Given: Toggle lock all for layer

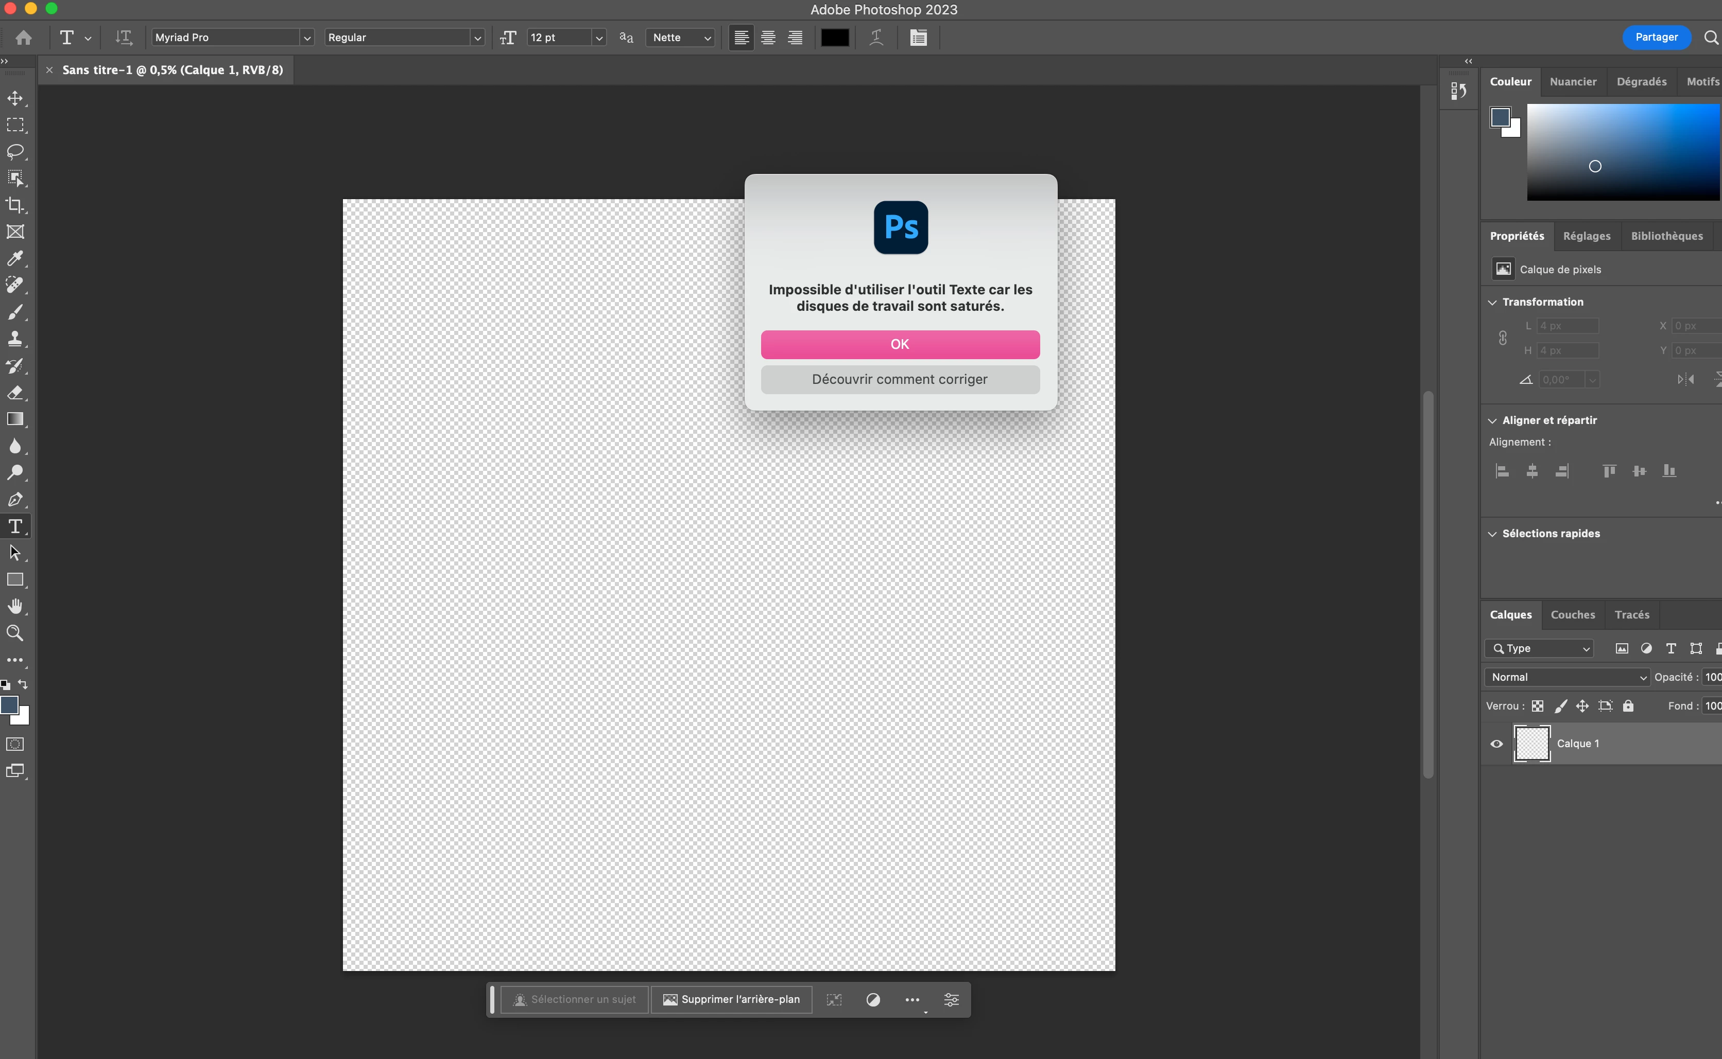Looking at the screenshot, I should click(1628, 706).
